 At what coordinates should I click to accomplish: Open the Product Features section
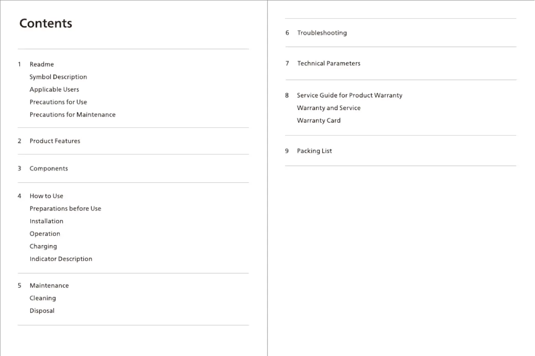(55, 141)
